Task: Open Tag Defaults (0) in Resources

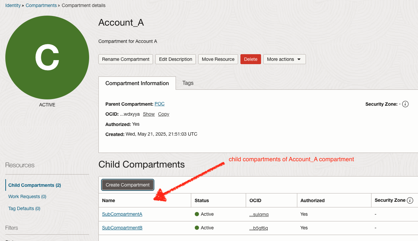Action: [24, 208]
